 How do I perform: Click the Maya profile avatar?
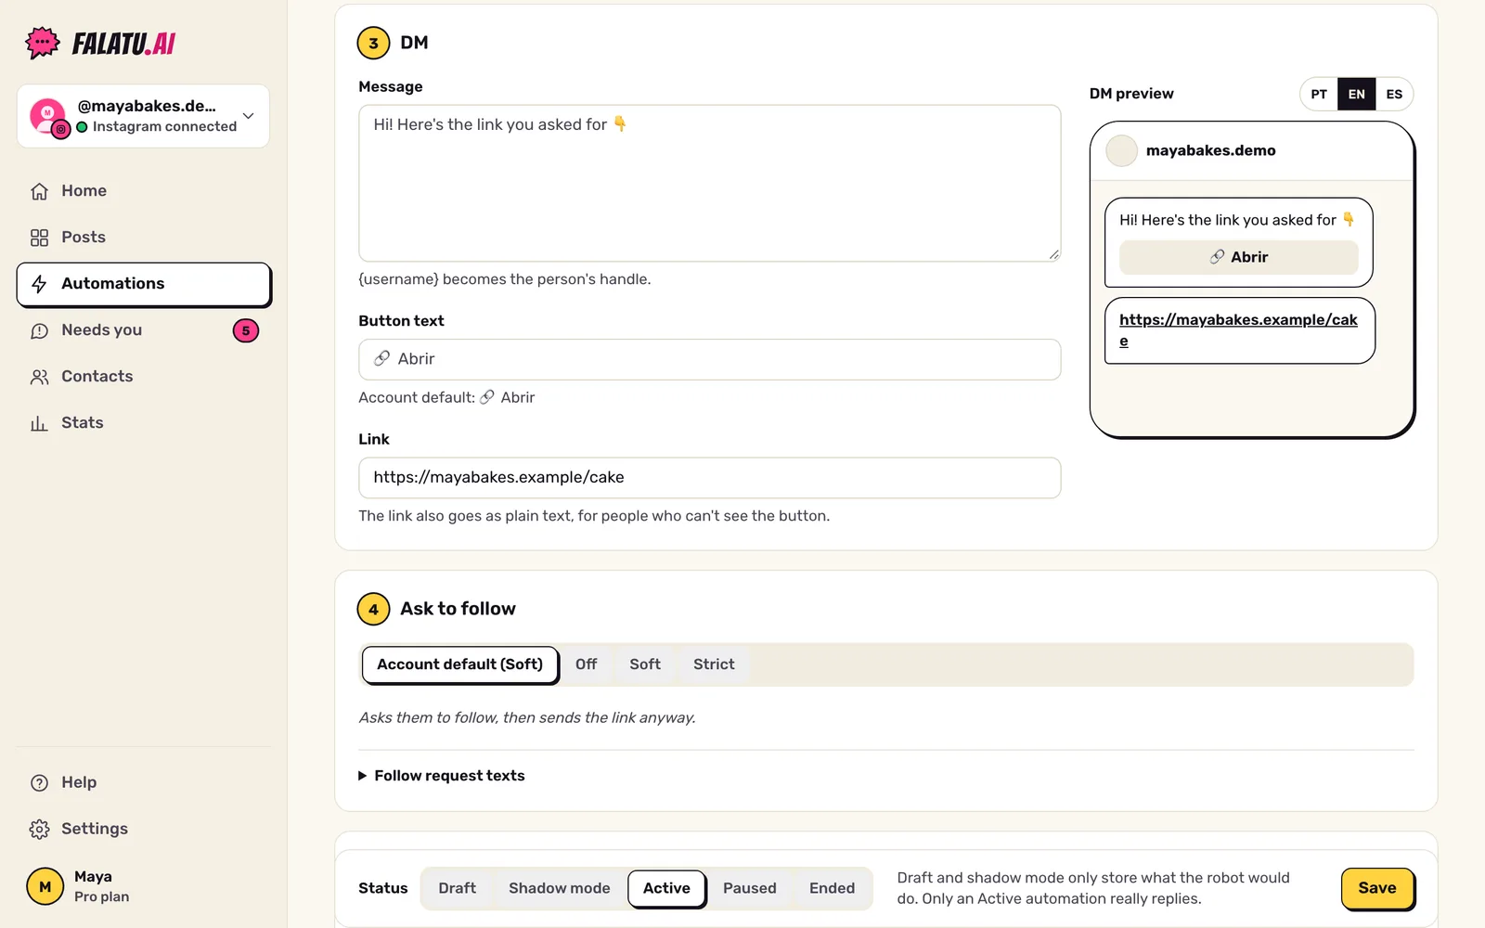pos(45,886)
